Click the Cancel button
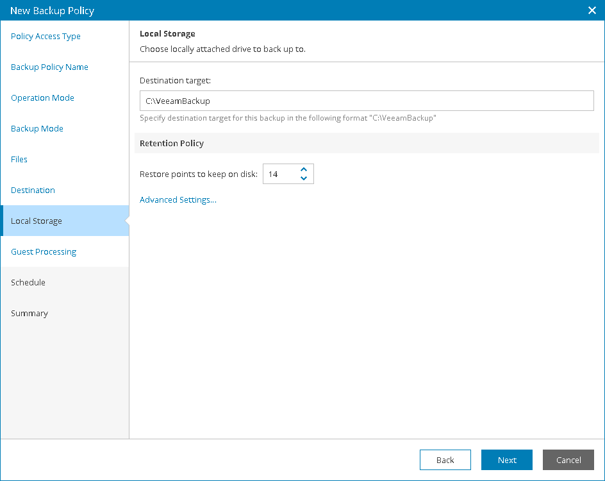Image resolution: width=605 pixels, height=481 pixels. 568,460
